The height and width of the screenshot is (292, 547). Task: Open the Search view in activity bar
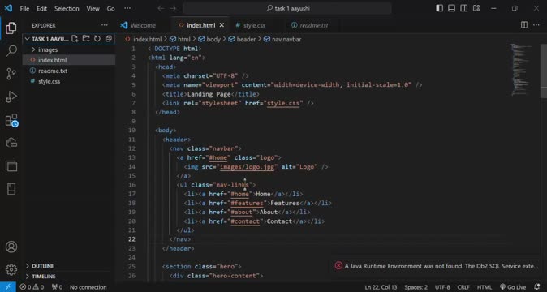point(11,51)
